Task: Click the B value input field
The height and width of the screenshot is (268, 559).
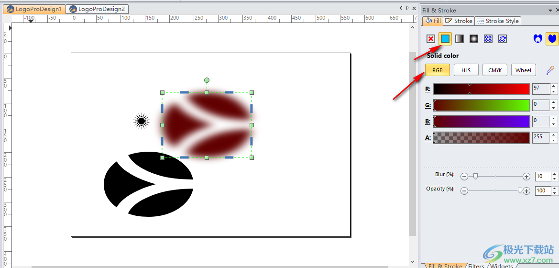Action: 541,122
